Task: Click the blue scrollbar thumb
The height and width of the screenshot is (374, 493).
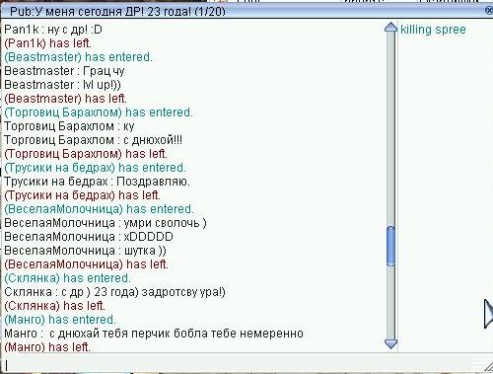Action: tap(390, 246)
